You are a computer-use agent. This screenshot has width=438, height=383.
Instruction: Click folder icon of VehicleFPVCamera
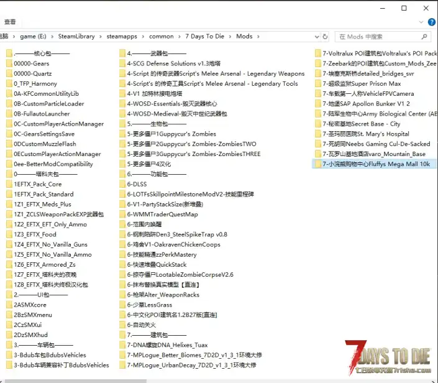click(318, 94)
